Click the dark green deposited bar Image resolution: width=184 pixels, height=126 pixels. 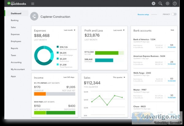[x=61, y=113]
